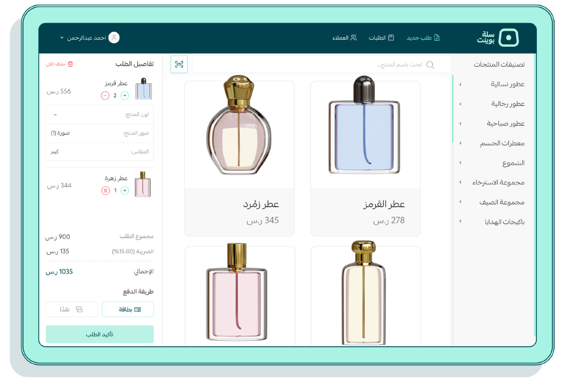Expand عطور صباحية category chevron
This screenshot has height=384, width=567.
pos(461,123)
